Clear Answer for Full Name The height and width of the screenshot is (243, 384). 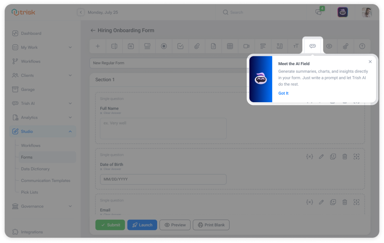coord(111,113)
